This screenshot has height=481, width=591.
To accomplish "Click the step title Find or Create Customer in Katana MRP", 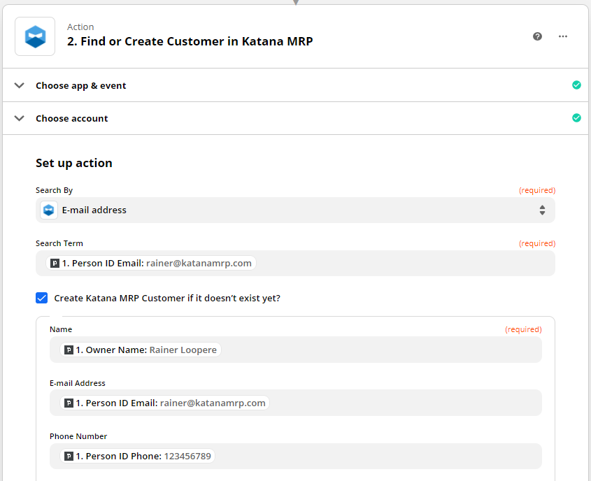I will point(190,41).
